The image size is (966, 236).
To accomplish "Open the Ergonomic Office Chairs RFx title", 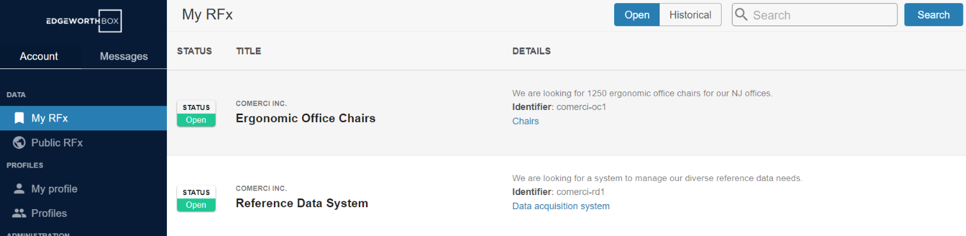I will [x=306, y=118].
